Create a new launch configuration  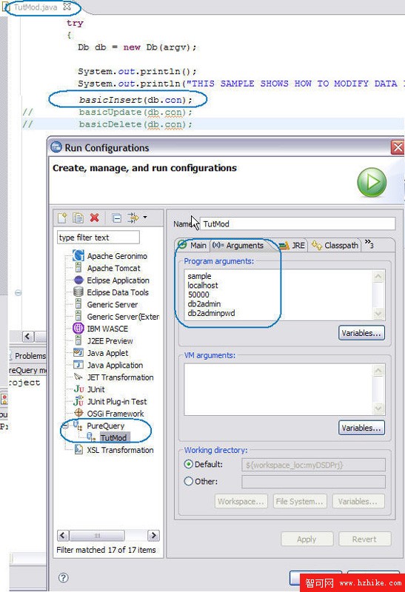tap(62, 218)
